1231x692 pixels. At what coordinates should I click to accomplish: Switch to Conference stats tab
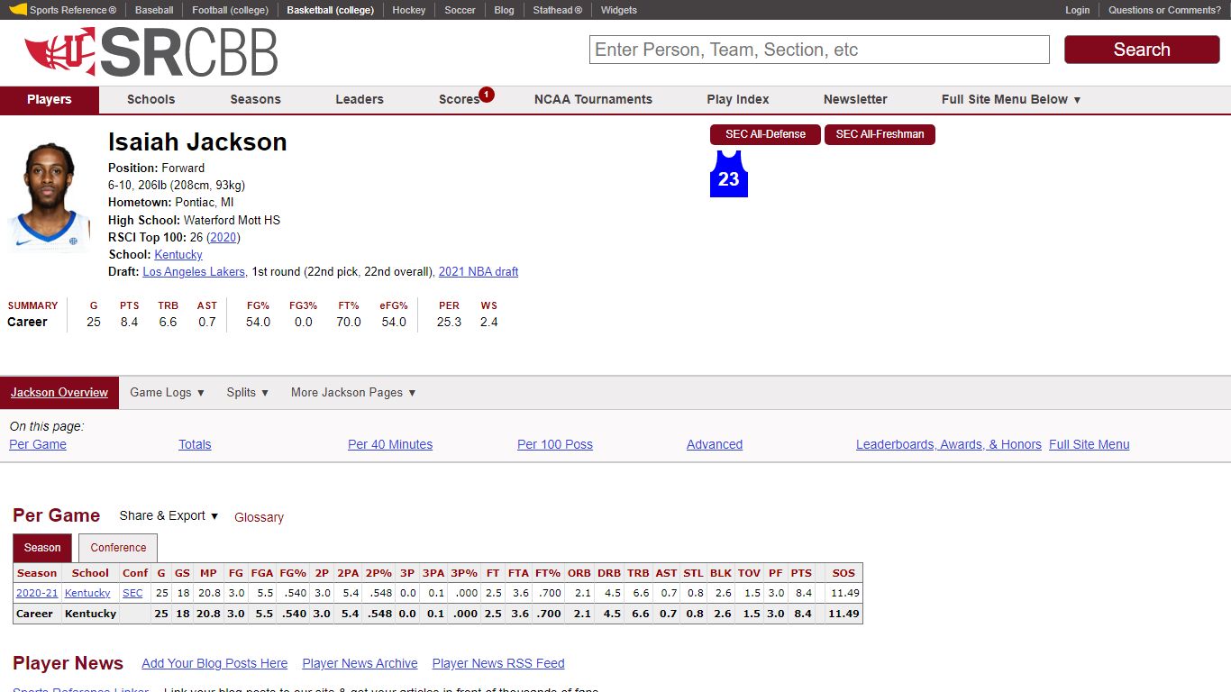pyautogui.click(x=118, y=548)
